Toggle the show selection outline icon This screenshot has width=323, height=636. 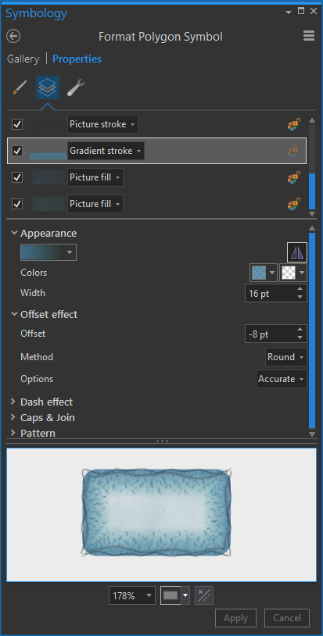pos(204,595)
